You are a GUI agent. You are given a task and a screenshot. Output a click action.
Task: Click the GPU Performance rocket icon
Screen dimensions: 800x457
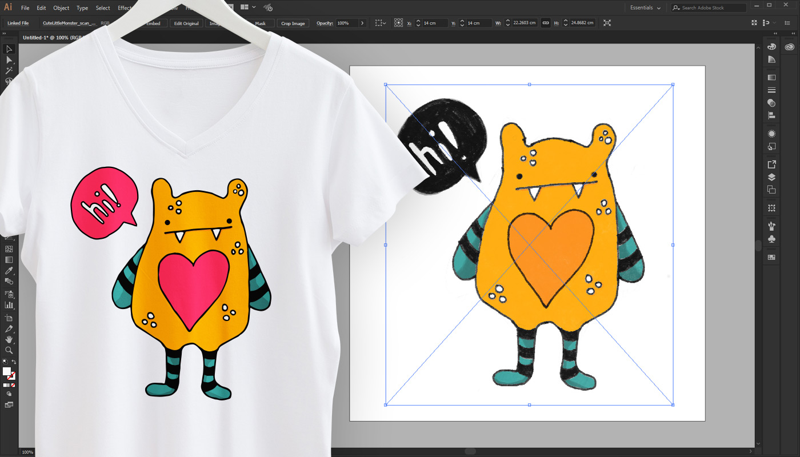268,7
